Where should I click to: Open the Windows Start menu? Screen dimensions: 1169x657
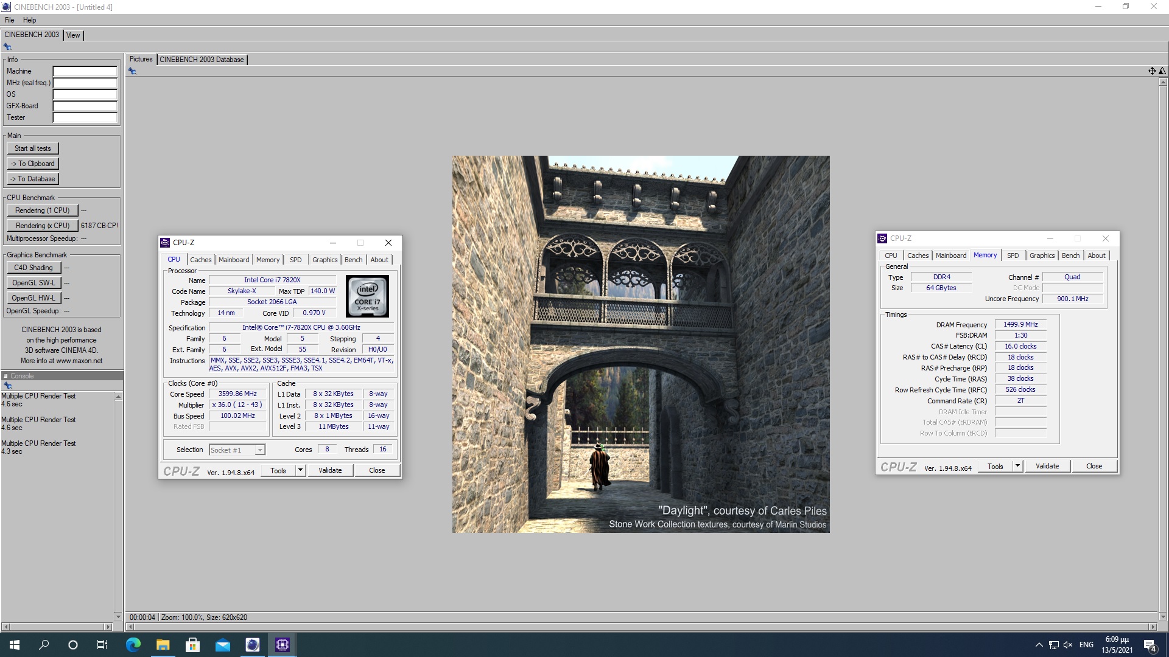[15, 645]
